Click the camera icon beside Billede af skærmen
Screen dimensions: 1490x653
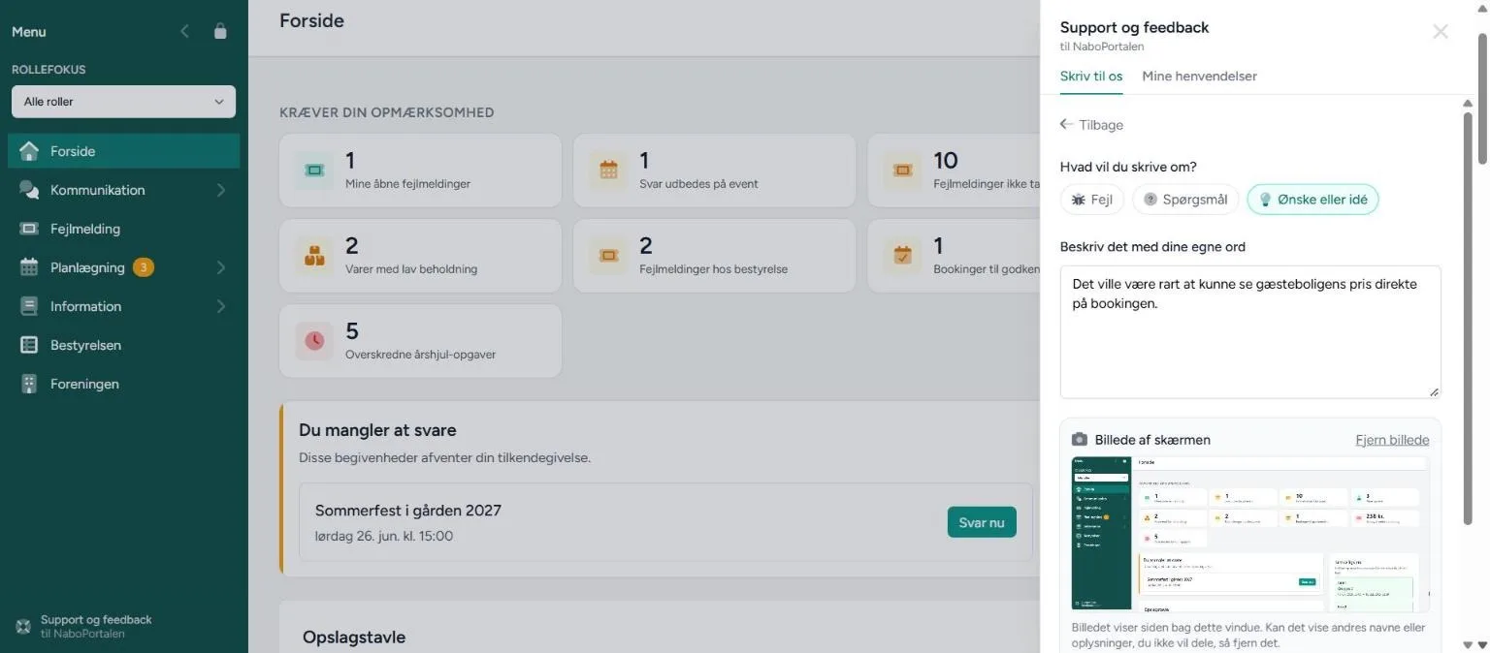1080,439
